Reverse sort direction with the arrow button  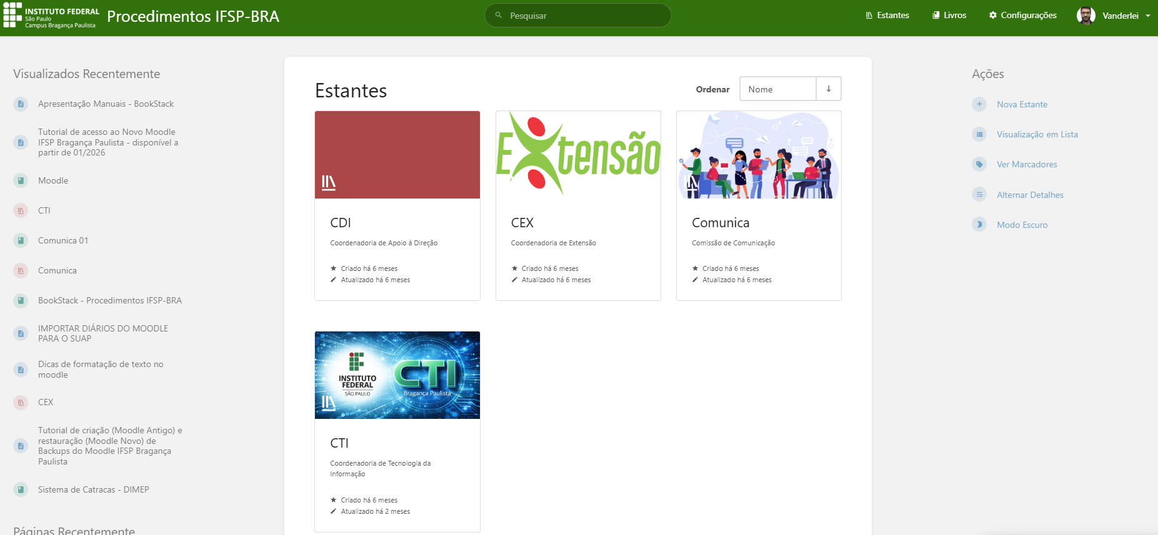tap(829, 89)
